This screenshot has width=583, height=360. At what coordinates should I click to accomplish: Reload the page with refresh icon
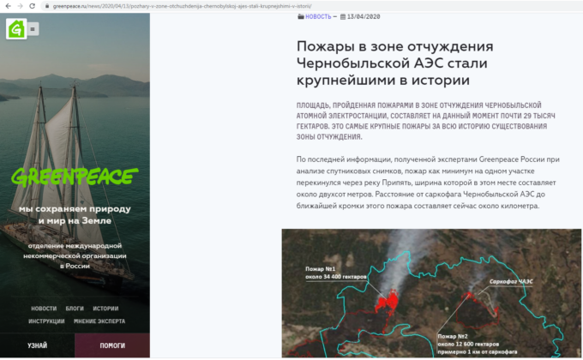(x=33, y=6)
